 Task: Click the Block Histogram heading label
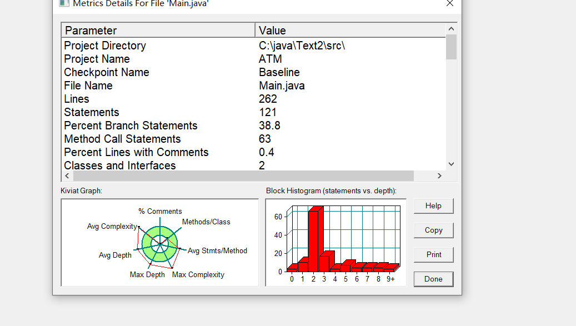(332, 191)
